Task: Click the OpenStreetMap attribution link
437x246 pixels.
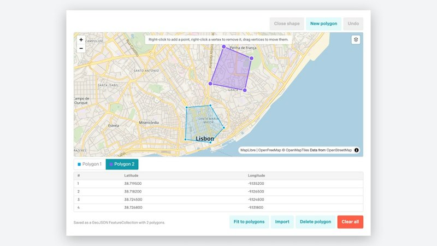Action: click(x=339, y=150)
